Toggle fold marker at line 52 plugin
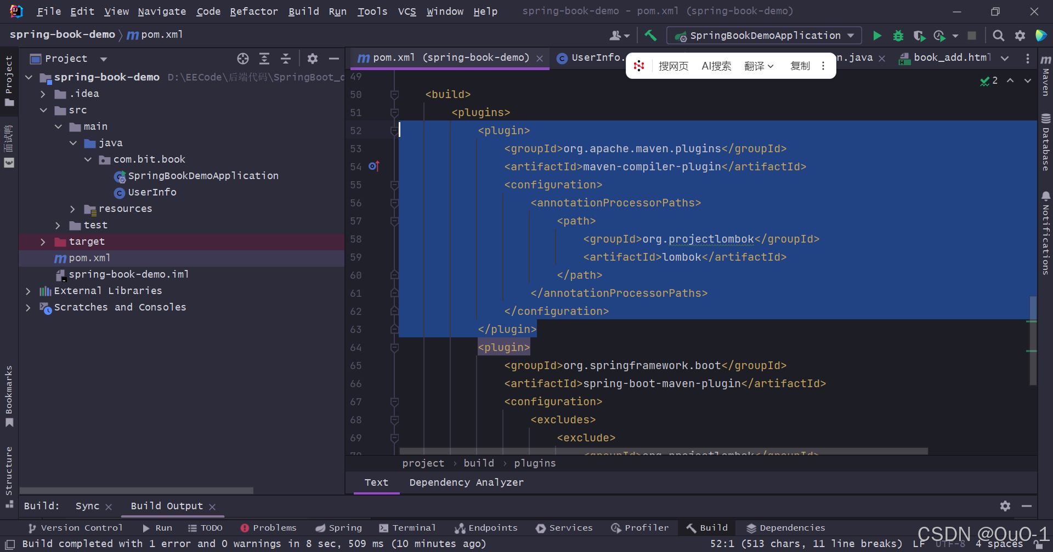Viewport: 1053px width, 552px height. (394, 130)
